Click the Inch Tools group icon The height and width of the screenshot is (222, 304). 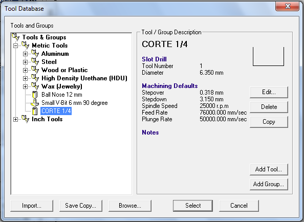(26, 119)
